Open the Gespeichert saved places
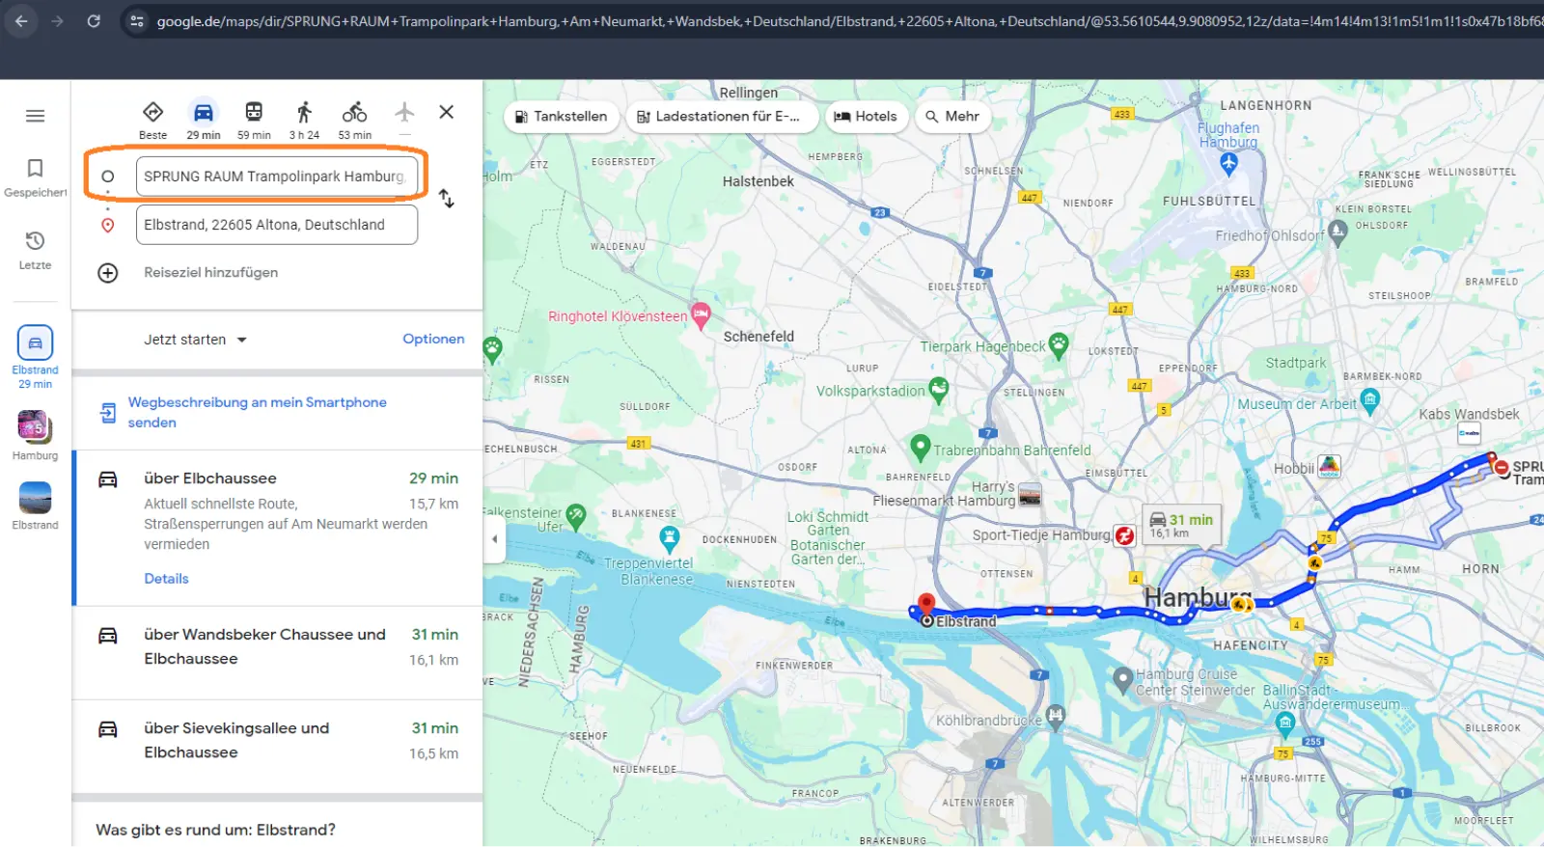Screen dimensions: 1544x847 [35, 178]
